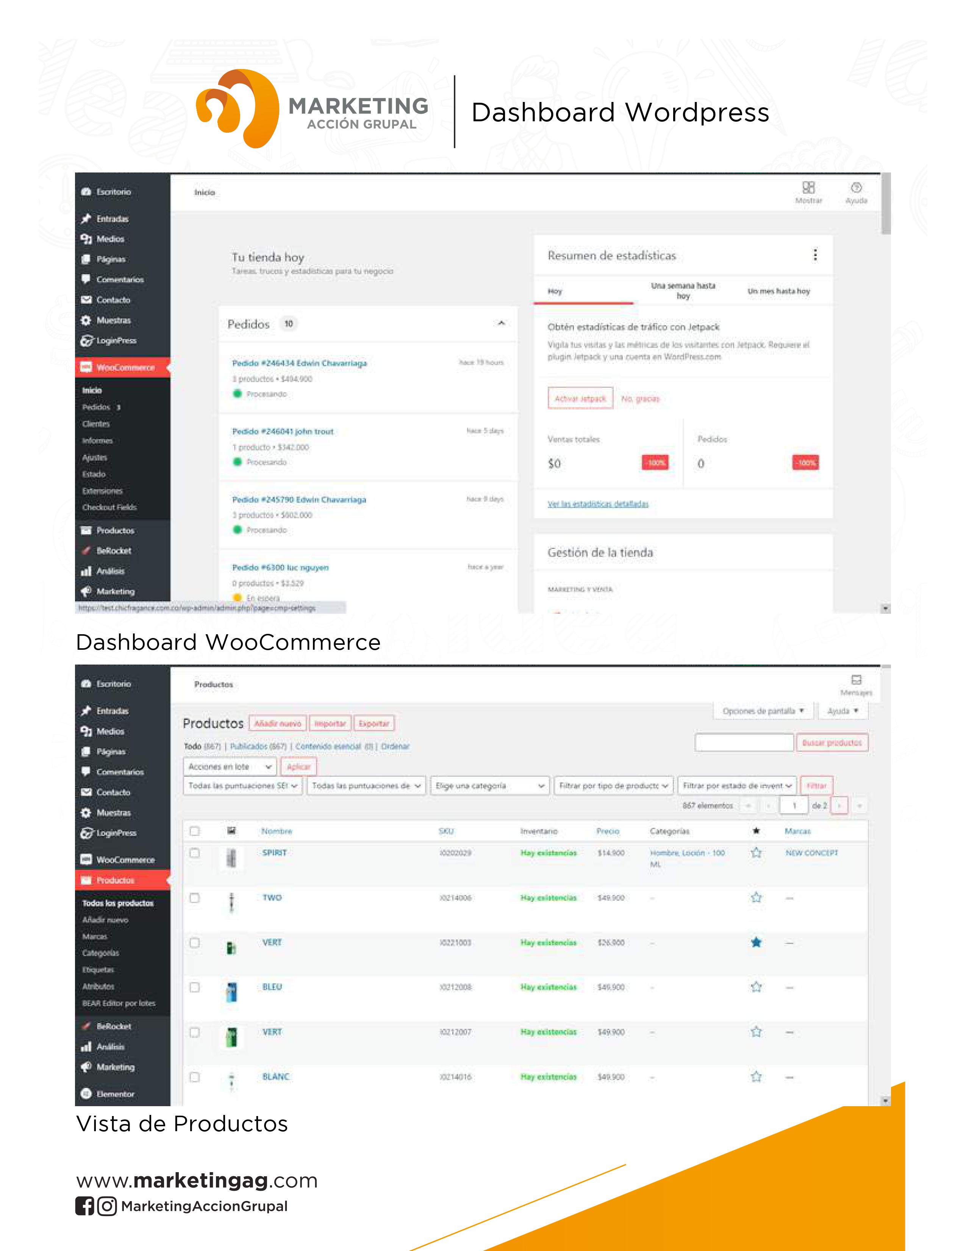The image size is (966, 1251).
Task: Click the three-dot menu in Resumen de estadísticas
Action: click(815, 255)
